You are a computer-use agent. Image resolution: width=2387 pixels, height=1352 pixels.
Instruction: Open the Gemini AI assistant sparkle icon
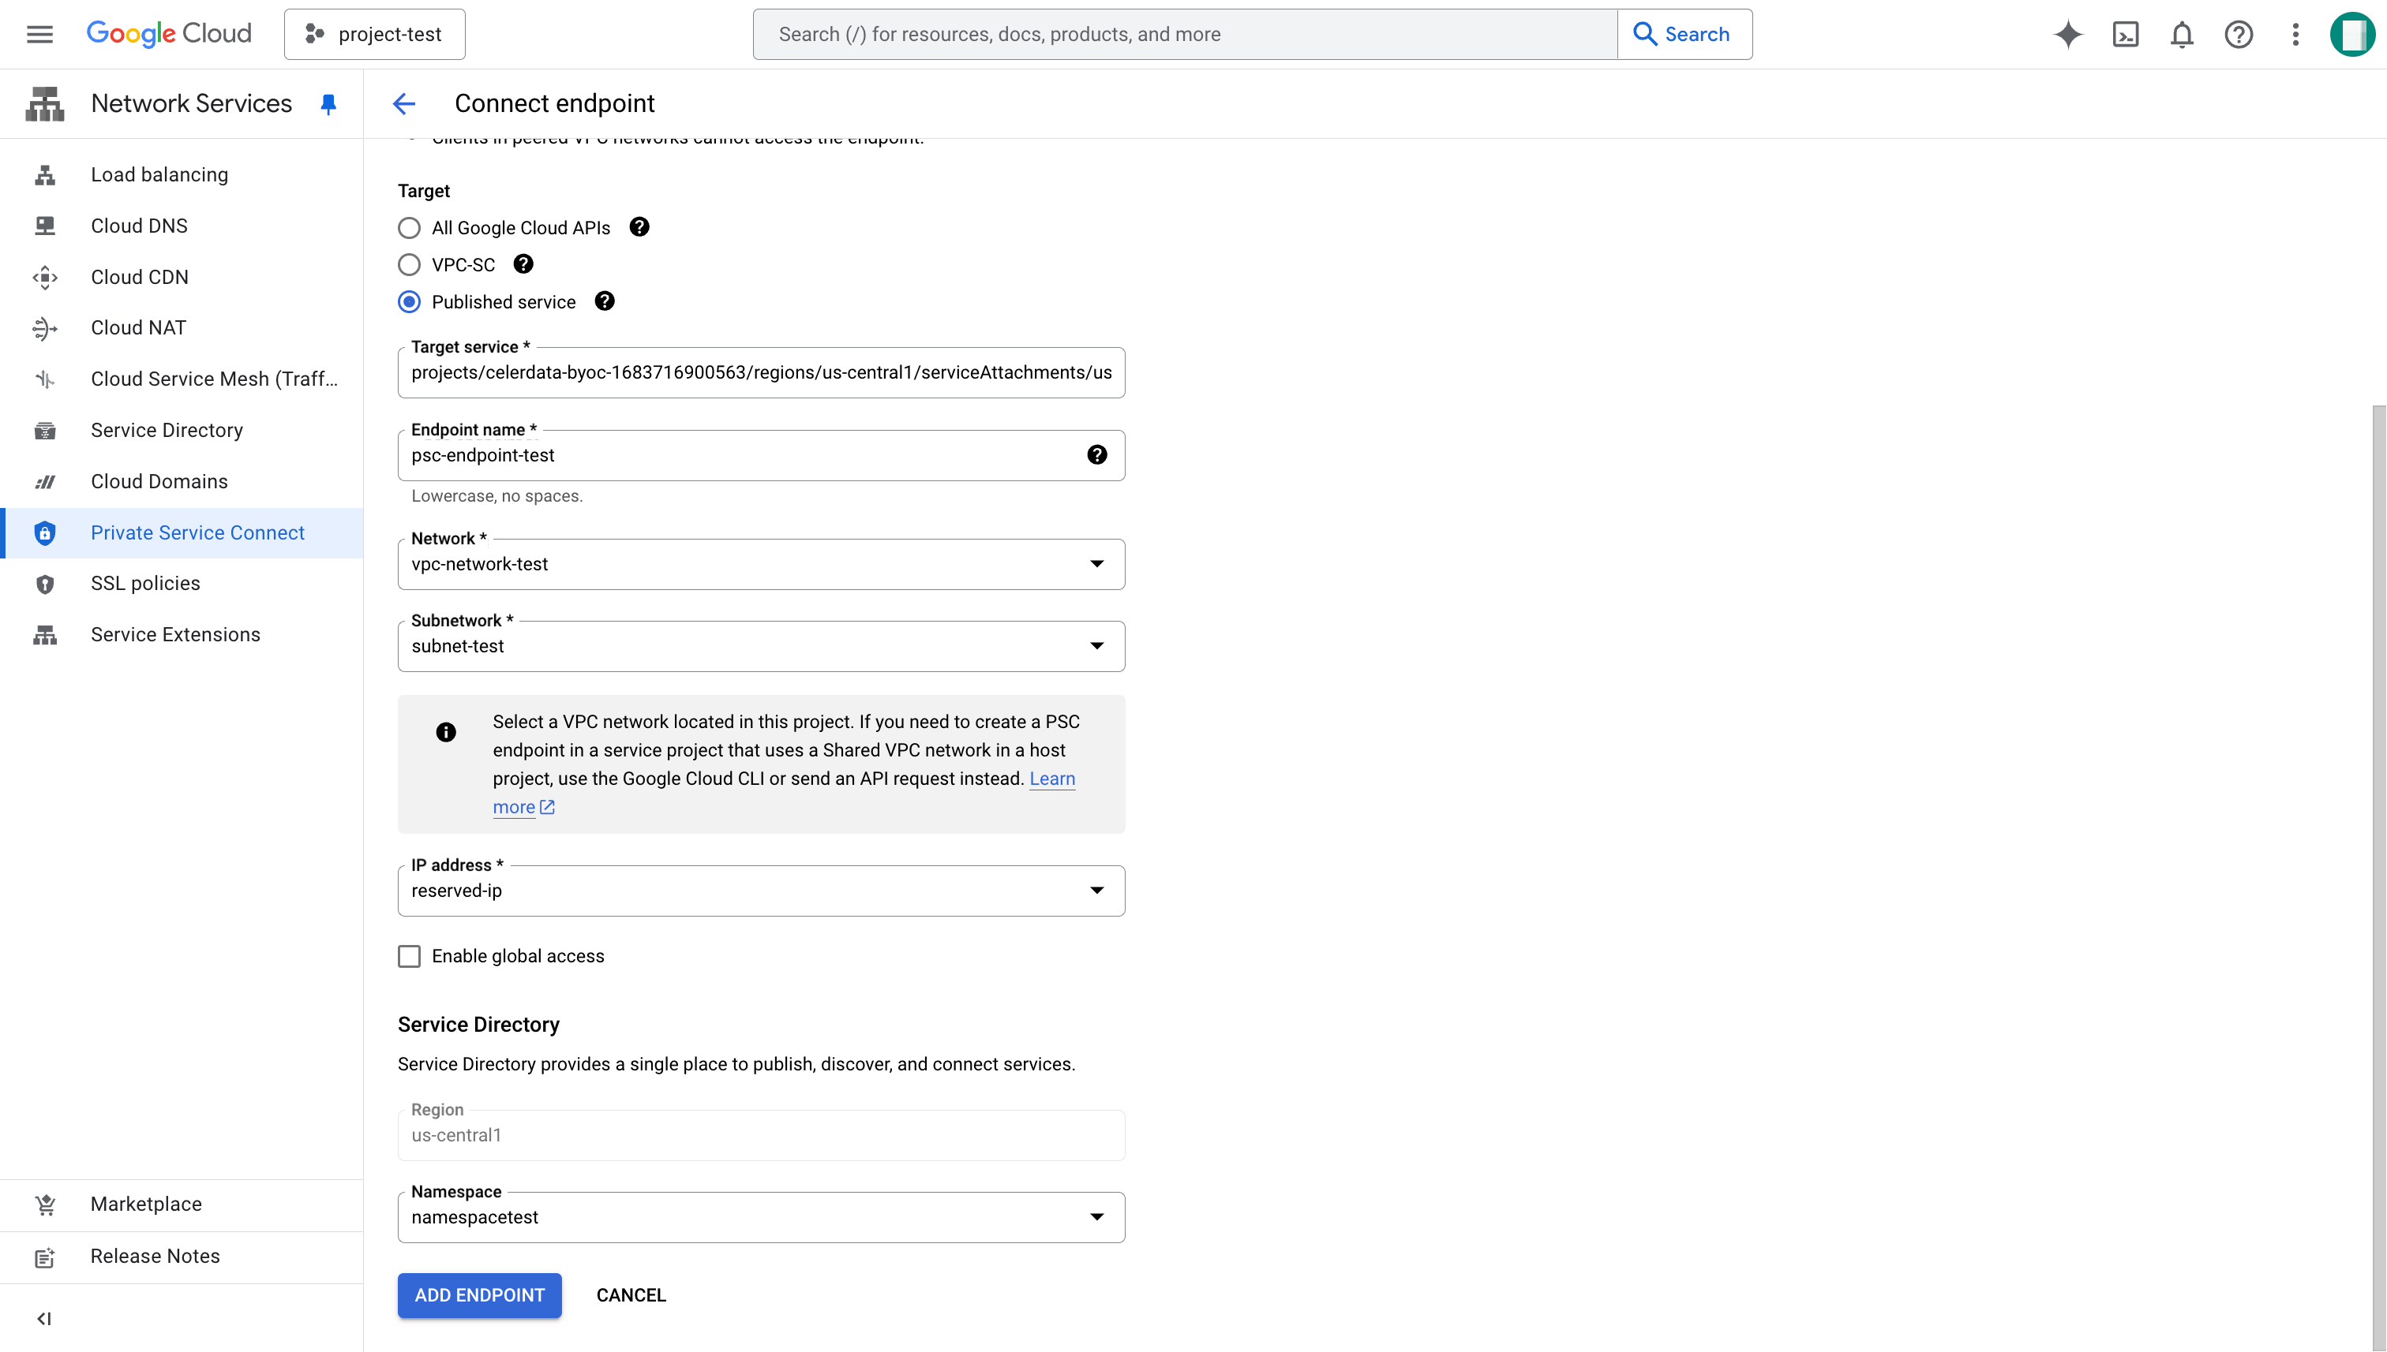pos(2067,35)
